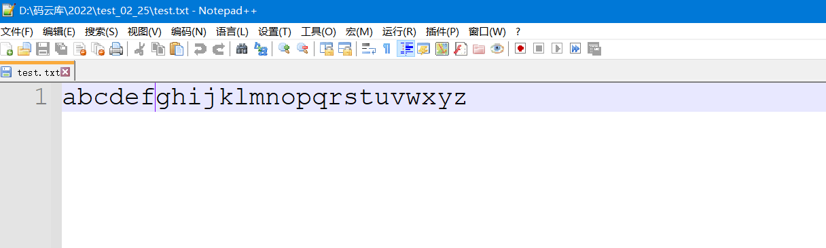Toggle word wrap in toolbar

tap(368, 48)
